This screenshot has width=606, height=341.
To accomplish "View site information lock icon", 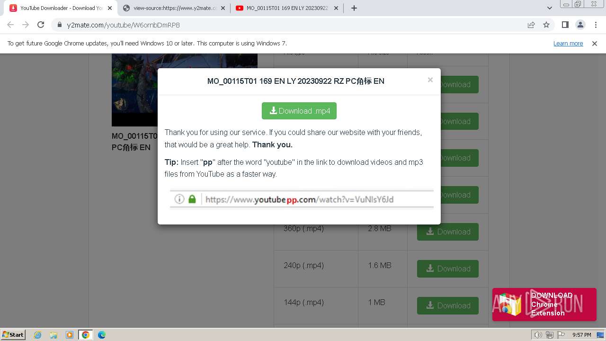I will click(x=60, y=25).
